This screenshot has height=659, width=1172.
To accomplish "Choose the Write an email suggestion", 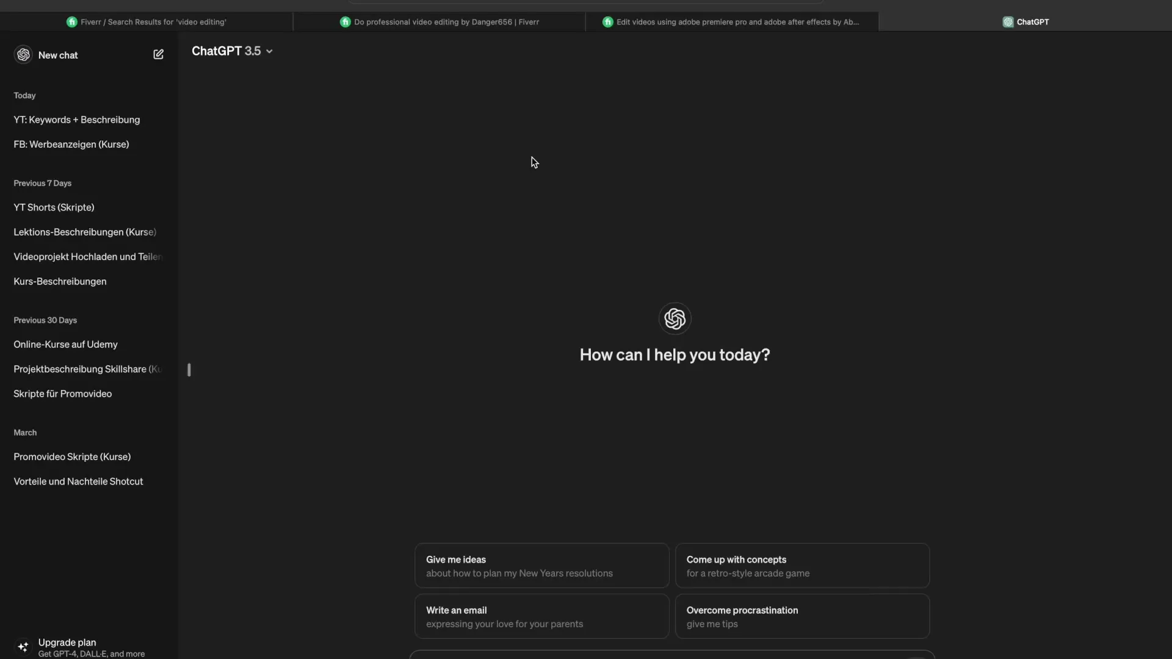I will (x=542, y=616).
